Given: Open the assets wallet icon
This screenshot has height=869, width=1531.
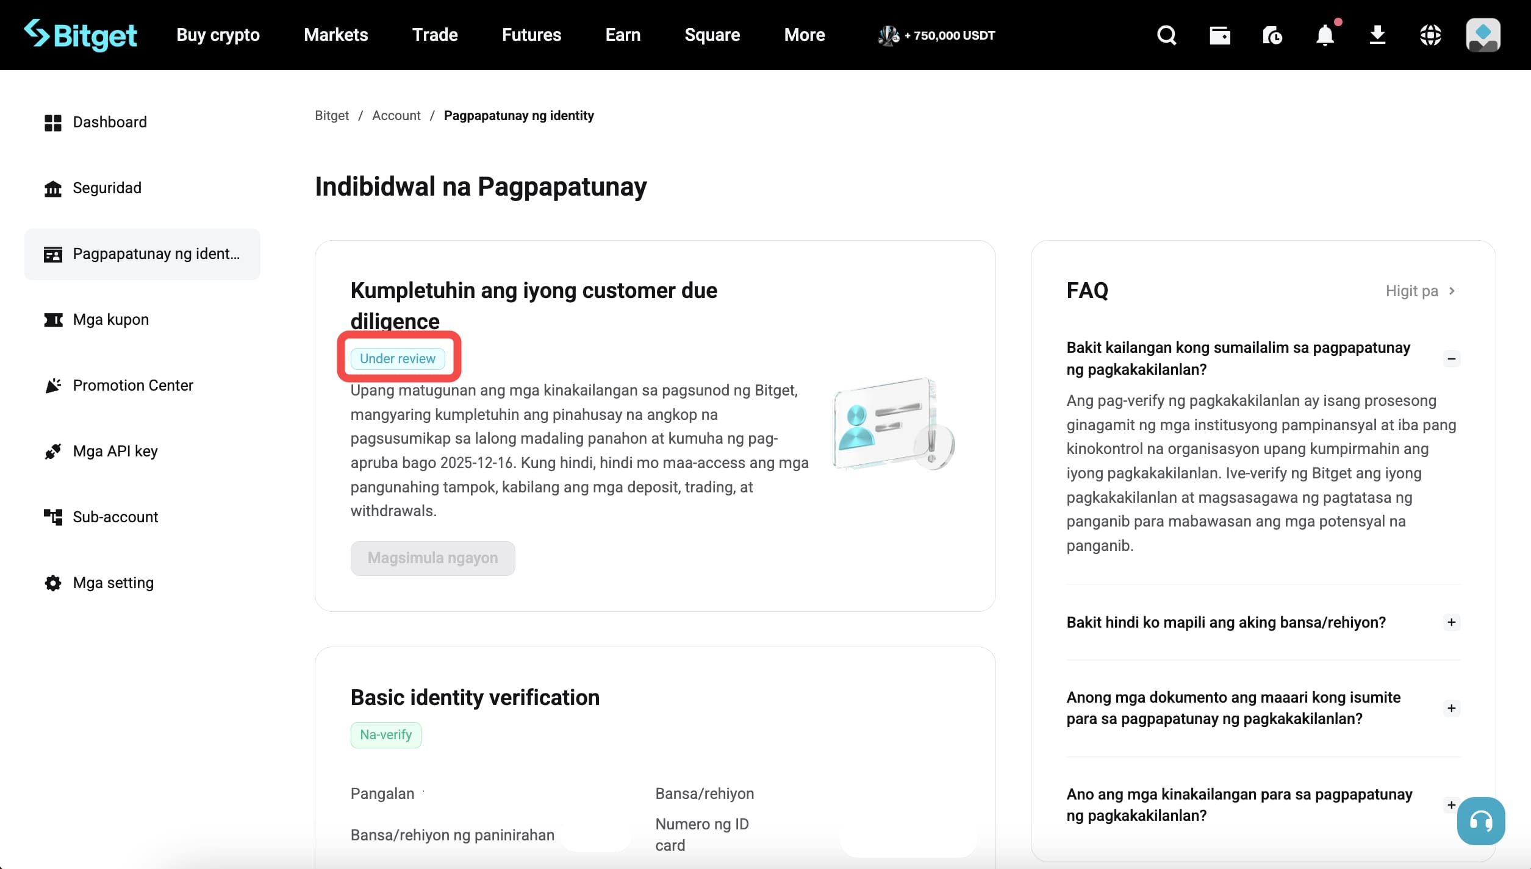Looking at the screenshot, I should [1219, 35].
